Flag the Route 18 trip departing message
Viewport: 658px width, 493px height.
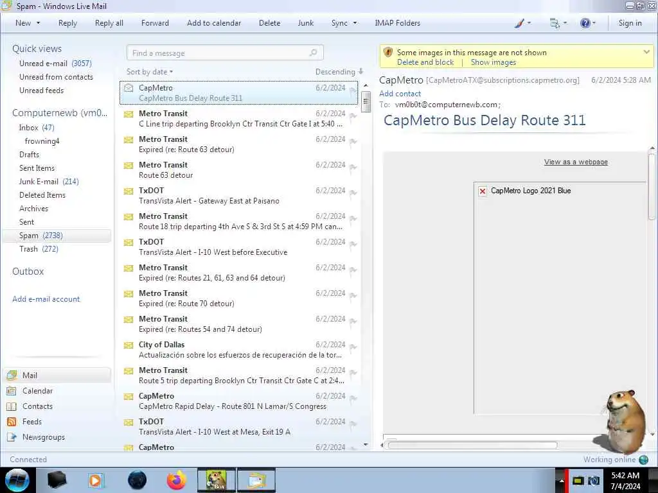pos(353,219)
